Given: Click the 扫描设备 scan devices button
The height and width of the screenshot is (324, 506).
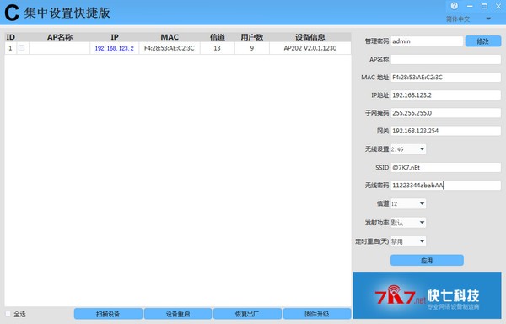Looking at the screenshot, I should point(108,314).
